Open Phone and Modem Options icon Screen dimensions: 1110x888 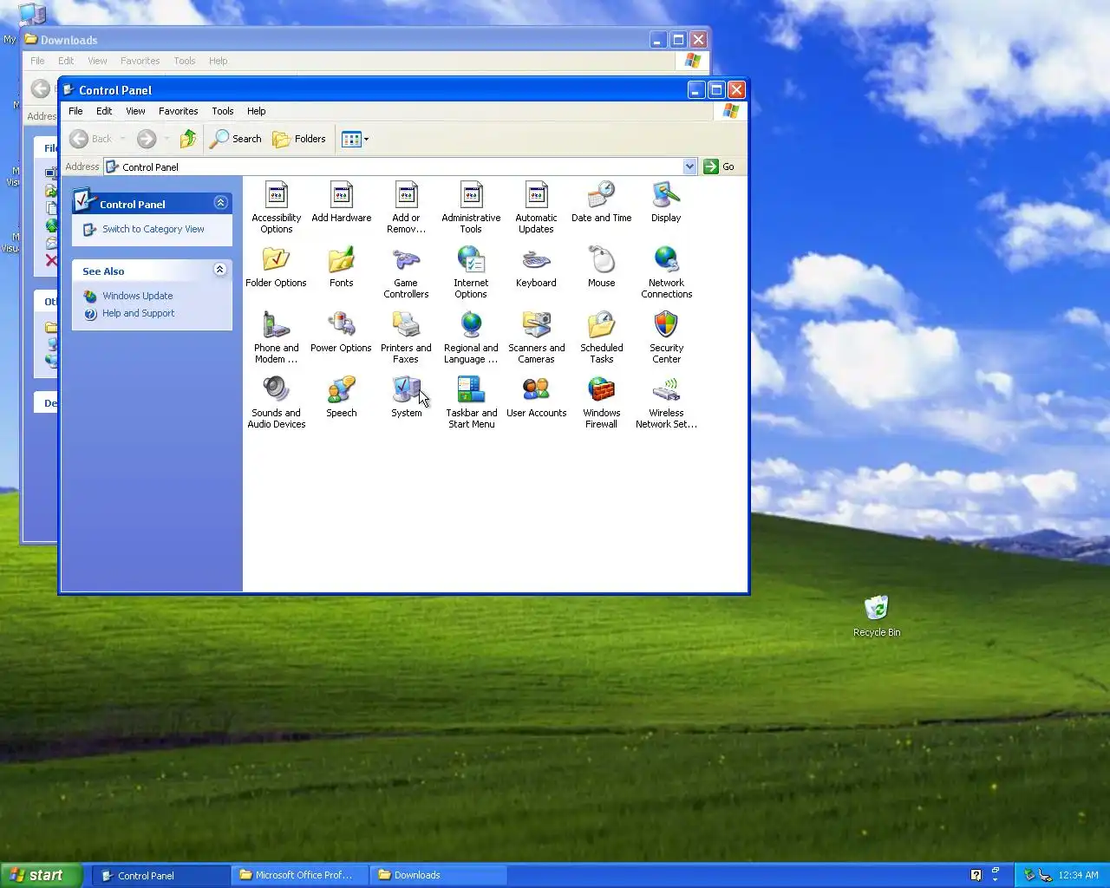(276, 336)
